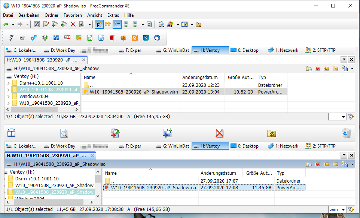Toggle the second tree layout button

pyautogui.click(x=108, y=25)
